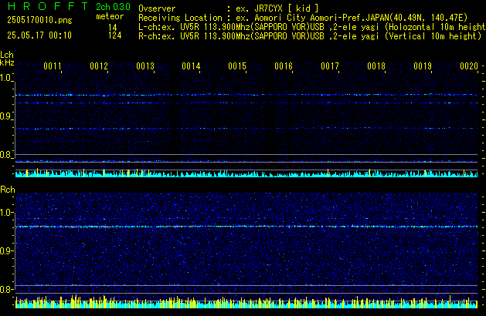Select the meteor count value 14
Image resolution: width=486 pixels, height=316 pixels.
tap(113, 28)
